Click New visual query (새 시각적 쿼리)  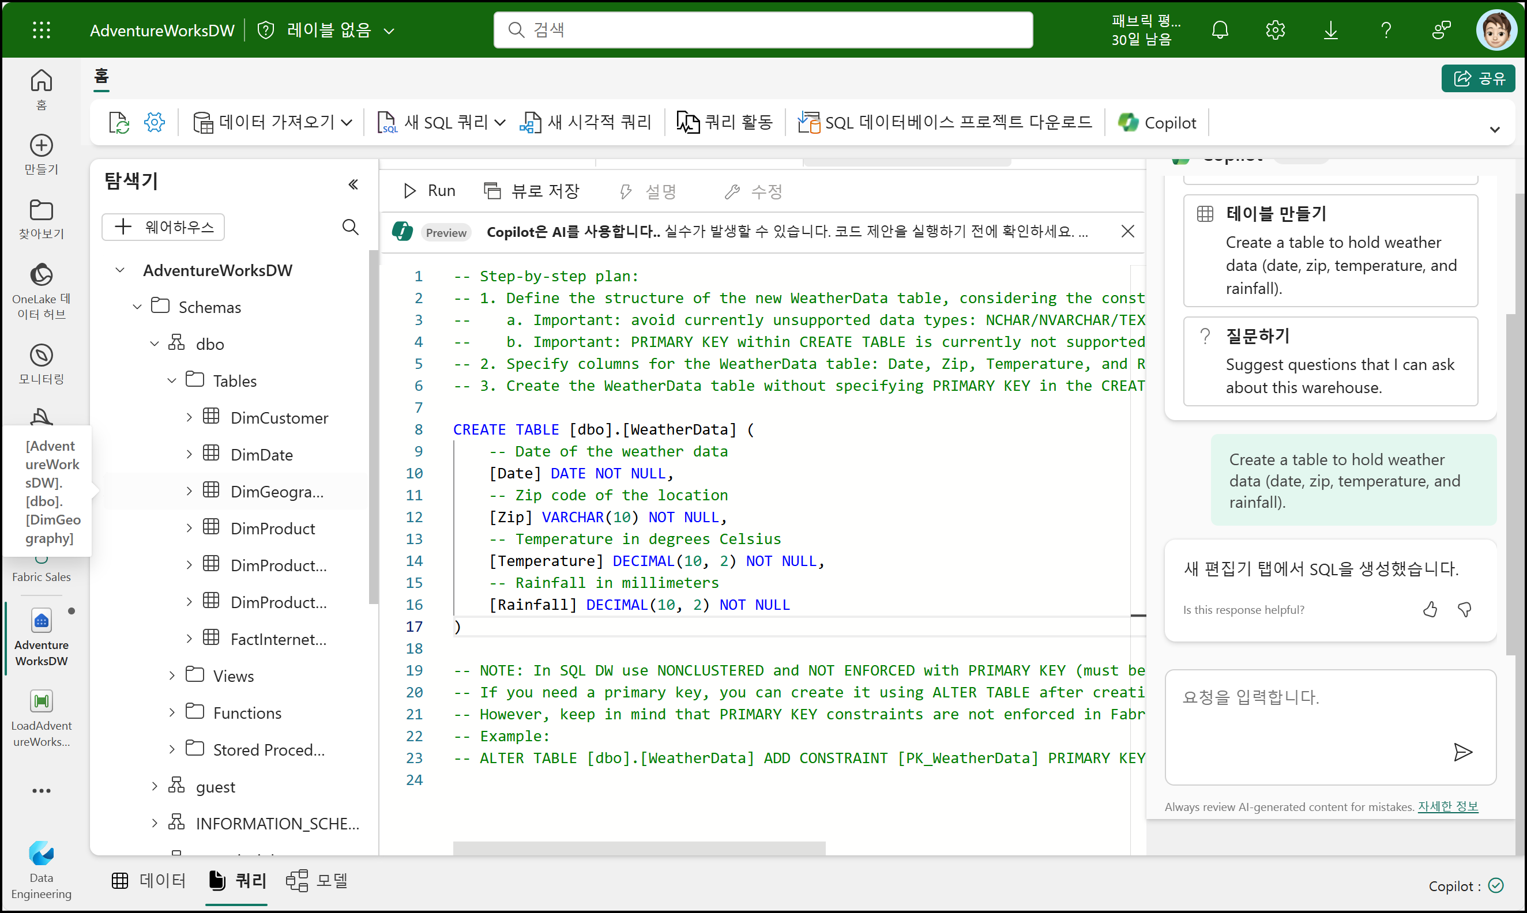click(585, 122)
